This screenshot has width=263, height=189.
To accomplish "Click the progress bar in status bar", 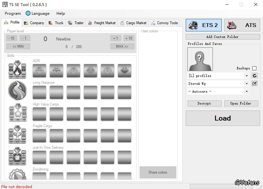I will 221,186.
